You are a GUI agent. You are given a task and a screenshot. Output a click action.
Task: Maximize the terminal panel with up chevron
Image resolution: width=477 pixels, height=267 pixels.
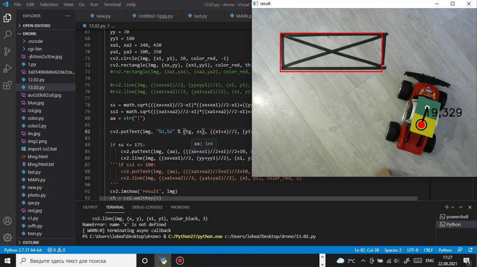(461, 207)
